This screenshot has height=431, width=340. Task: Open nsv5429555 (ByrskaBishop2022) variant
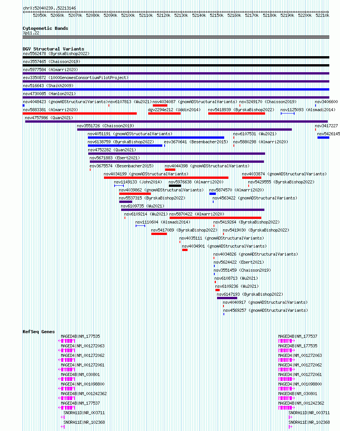(x=281, y=182)
